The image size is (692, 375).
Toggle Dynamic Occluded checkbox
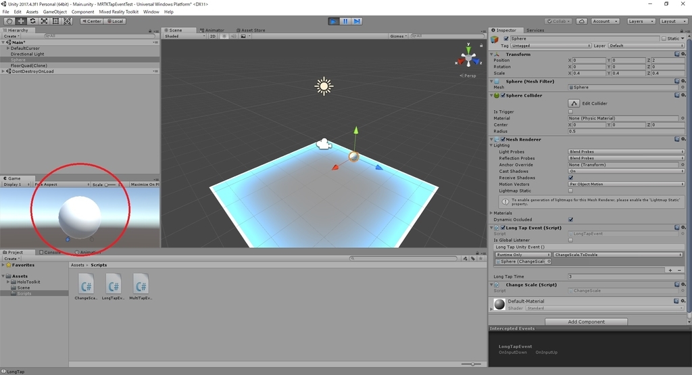point(570,220)
